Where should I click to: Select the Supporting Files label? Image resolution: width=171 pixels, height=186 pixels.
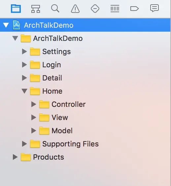(x=71, y=144)
